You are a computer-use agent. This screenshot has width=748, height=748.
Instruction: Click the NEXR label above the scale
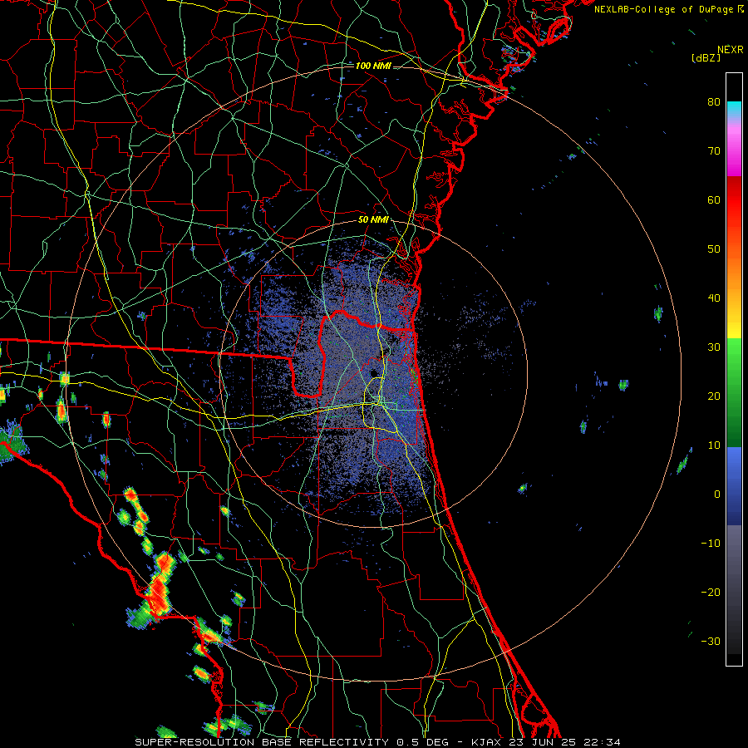click(x=731, y=50)
